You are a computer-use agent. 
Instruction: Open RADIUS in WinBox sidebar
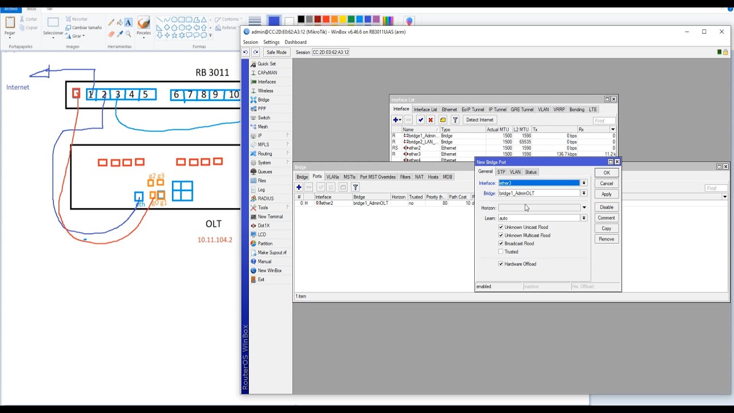[x=266, y=198]
